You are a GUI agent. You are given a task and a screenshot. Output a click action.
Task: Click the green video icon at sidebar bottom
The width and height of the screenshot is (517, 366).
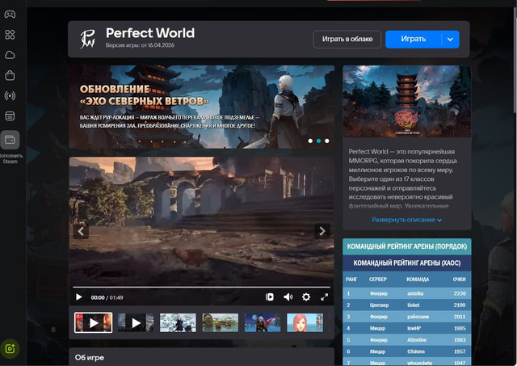(x=11, y=348)
